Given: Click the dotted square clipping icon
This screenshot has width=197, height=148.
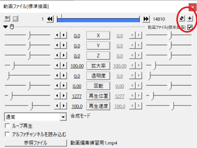Looking at the screenshot, I should coord(15,19).
